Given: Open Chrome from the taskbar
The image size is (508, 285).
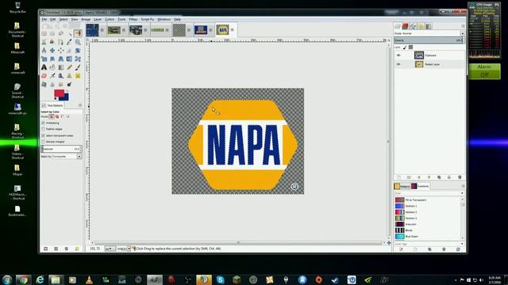Looking at the screenshot, I should (23, 279).
